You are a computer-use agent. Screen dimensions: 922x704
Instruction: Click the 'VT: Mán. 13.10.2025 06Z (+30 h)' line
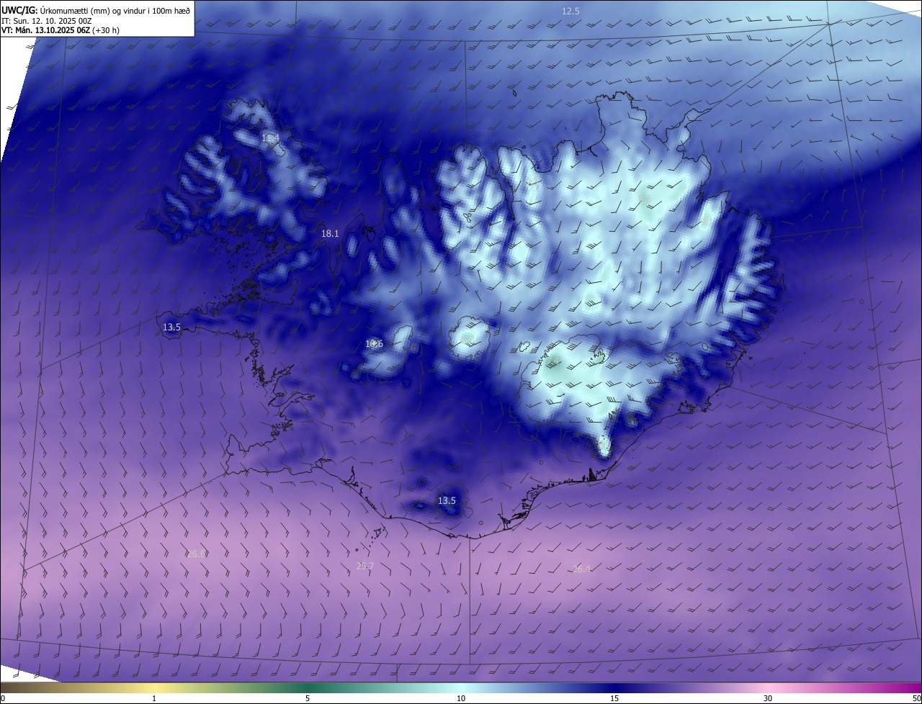(61, 30)
